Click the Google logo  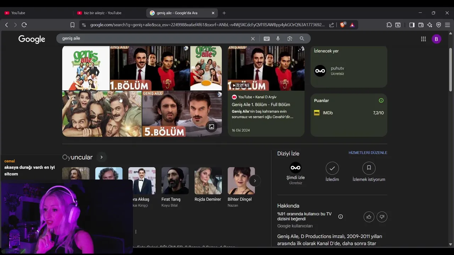[x=32, y=39]
